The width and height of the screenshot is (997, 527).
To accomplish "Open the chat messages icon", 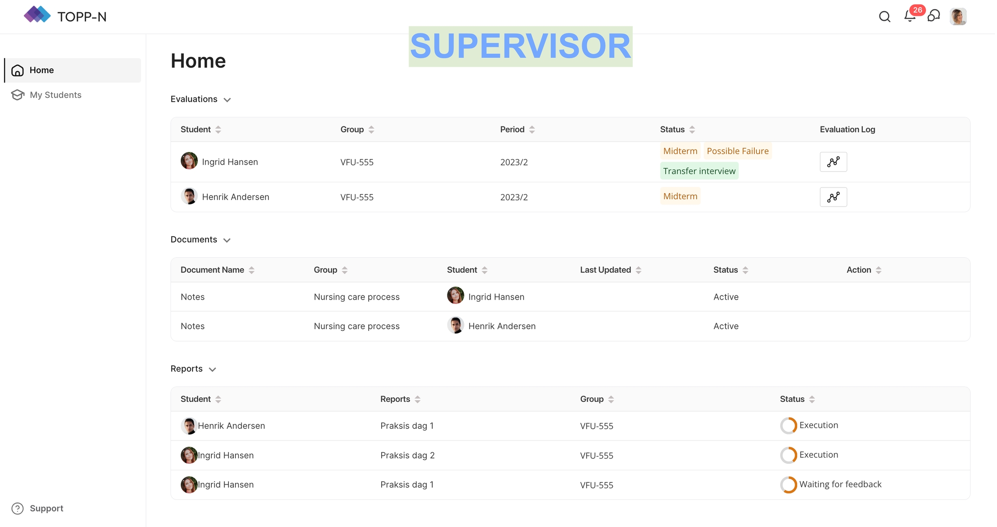I will pos(934,16).
